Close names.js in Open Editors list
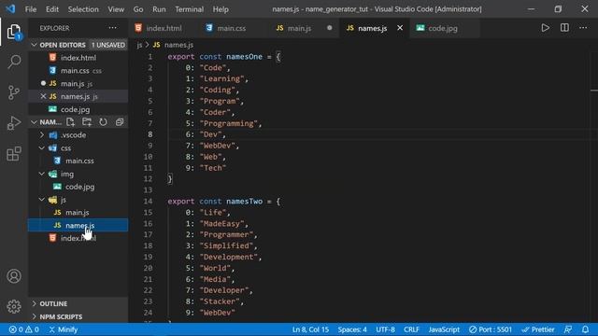 [43, 96]
